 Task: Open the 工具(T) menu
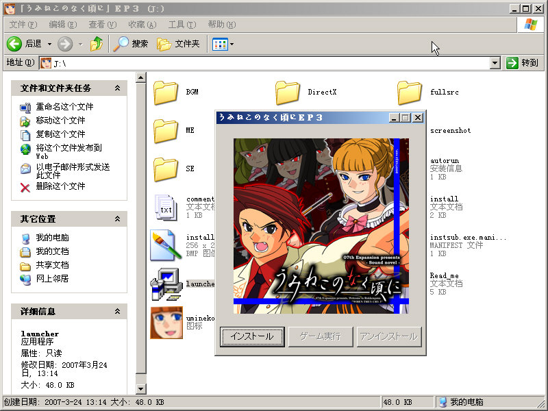point(182,25)
